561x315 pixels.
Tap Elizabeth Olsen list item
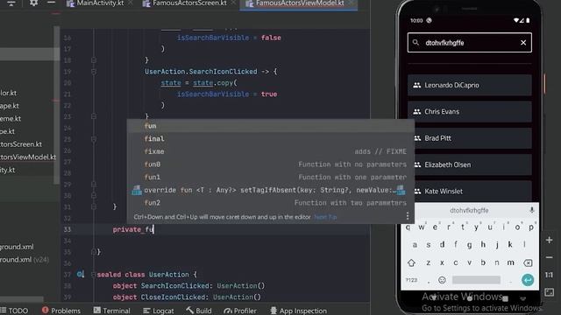pyautogui.click(x=470, y=164)
